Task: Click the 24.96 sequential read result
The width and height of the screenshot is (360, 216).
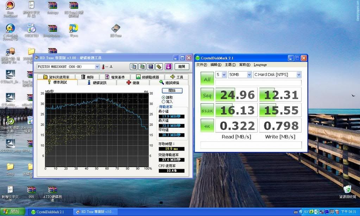Action: click(236, 95)
